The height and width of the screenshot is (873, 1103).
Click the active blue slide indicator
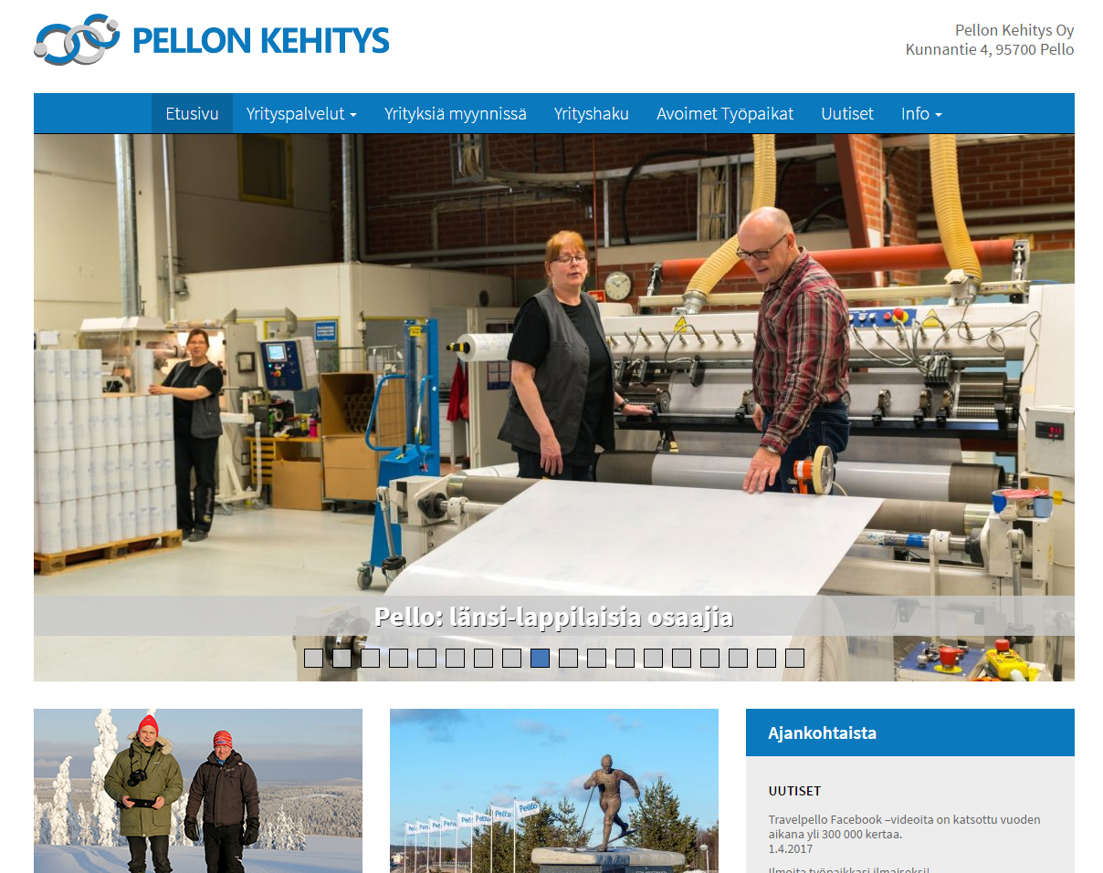[x=540, y=658]
